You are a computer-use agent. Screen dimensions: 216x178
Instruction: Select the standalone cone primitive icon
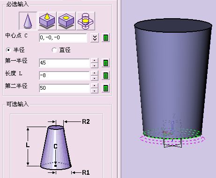[28, 21]
